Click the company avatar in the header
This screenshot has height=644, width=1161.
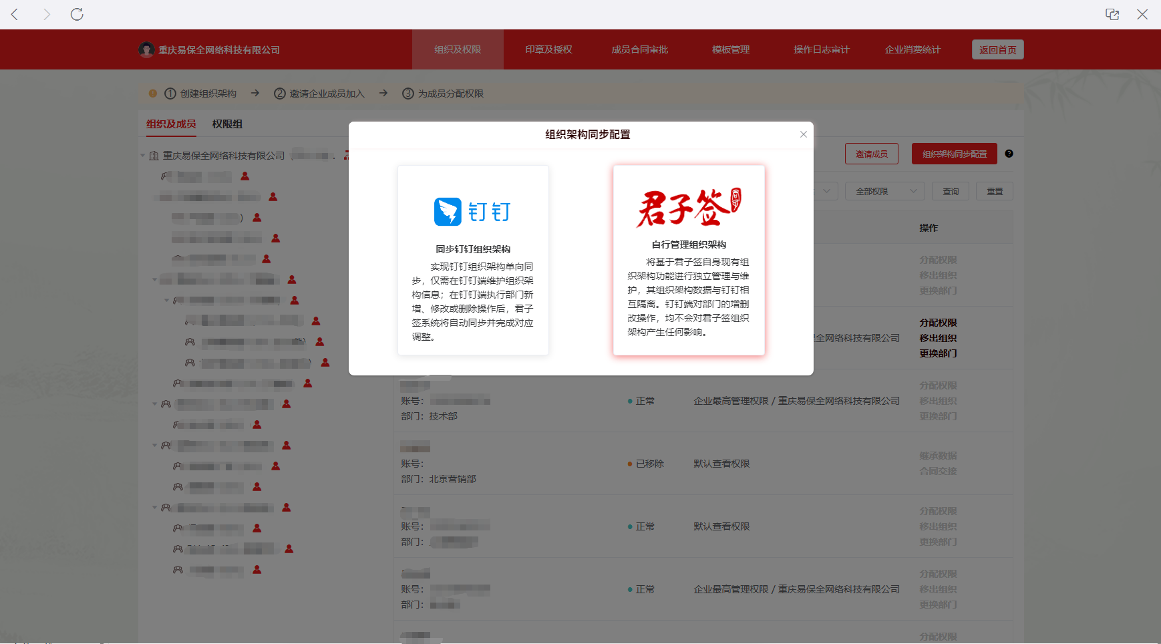click(146, 49)
